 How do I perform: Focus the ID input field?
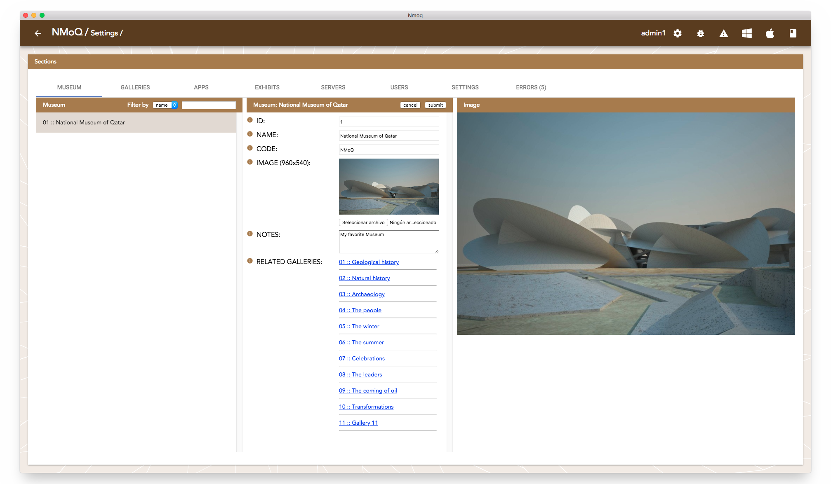(389, 122)
